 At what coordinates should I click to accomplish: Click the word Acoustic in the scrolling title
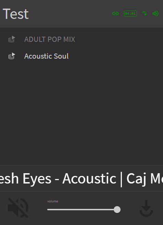pyautogui.click(x=89, y=179)
